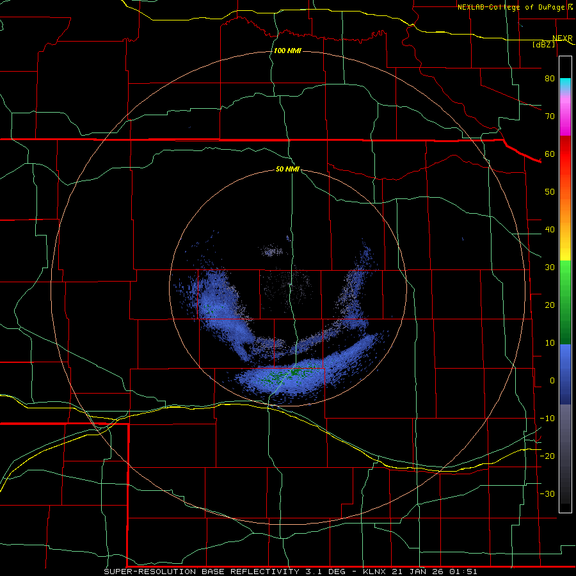Click the 100 NMI range ring label

(287, 51)
